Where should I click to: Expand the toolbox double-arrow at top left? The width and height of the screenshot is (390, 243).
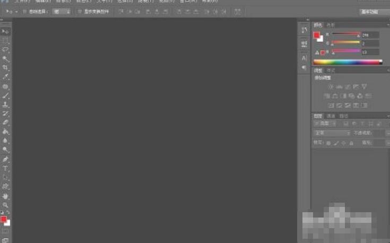tap(2, 20)
